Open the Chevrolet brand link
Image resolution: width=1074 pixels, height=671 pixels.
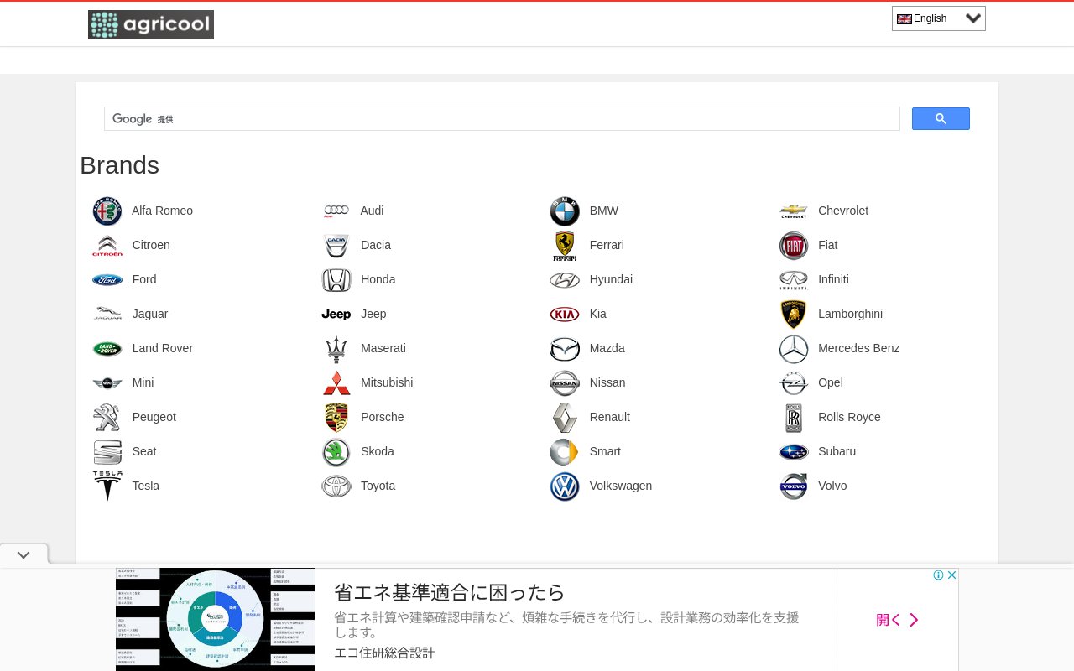(x=843, y=211)
